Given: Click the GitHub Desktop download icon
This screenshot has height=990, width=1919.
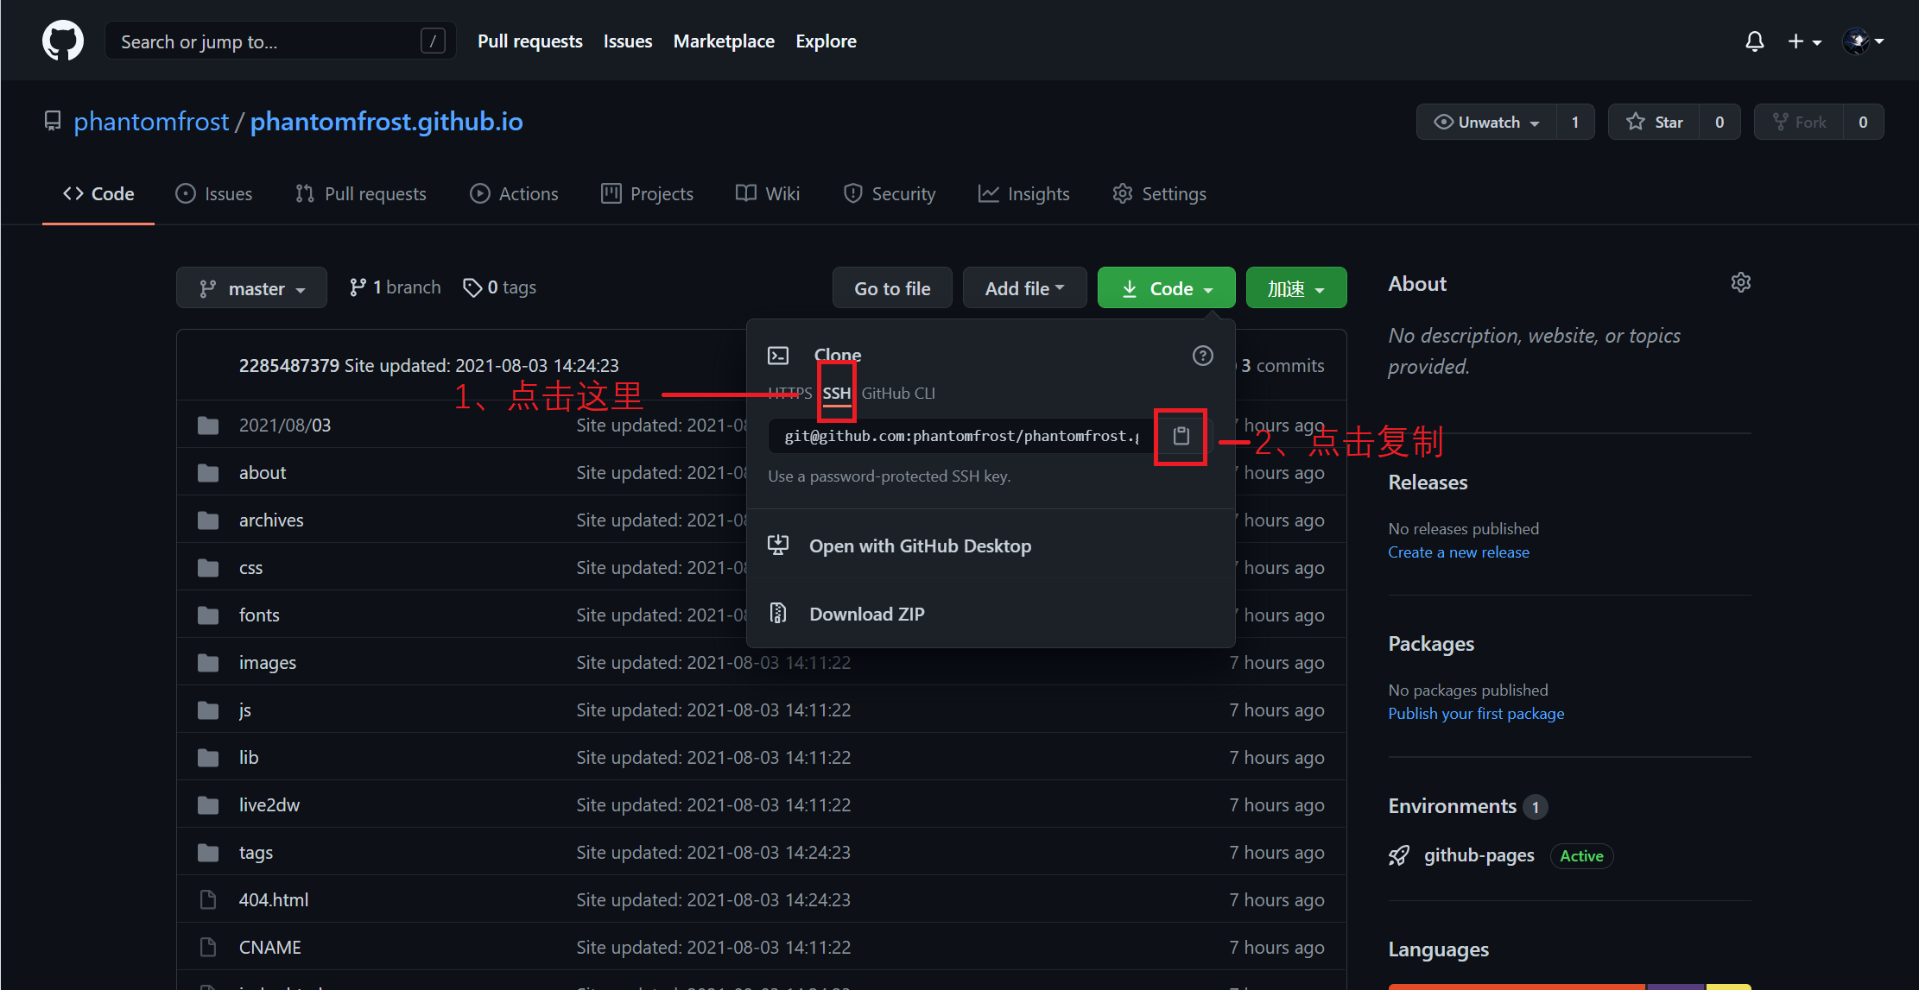Looking at the screenshot, I should [x=778, y=545].
